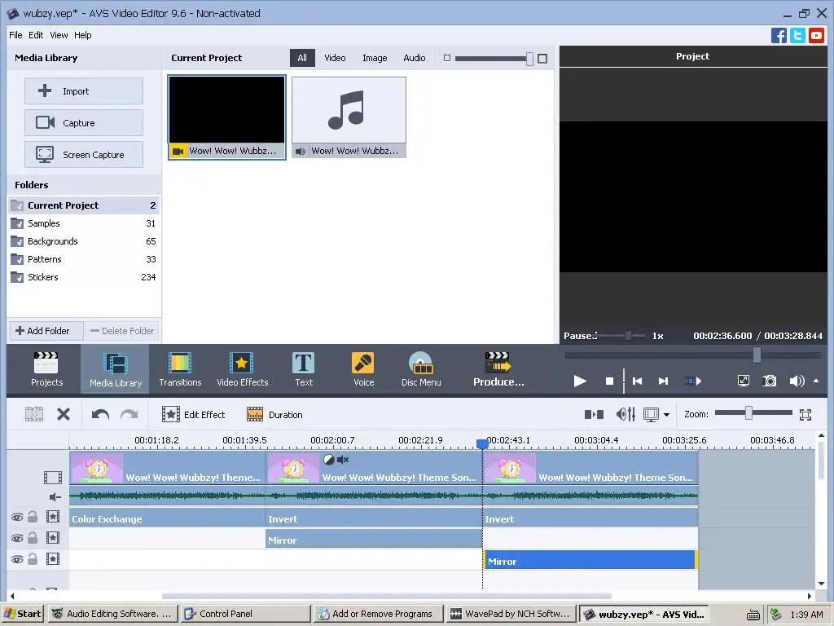The height and width of the screenshot is (626, 834).
Task: Stop the preview playback
Action: click(609, 381)
